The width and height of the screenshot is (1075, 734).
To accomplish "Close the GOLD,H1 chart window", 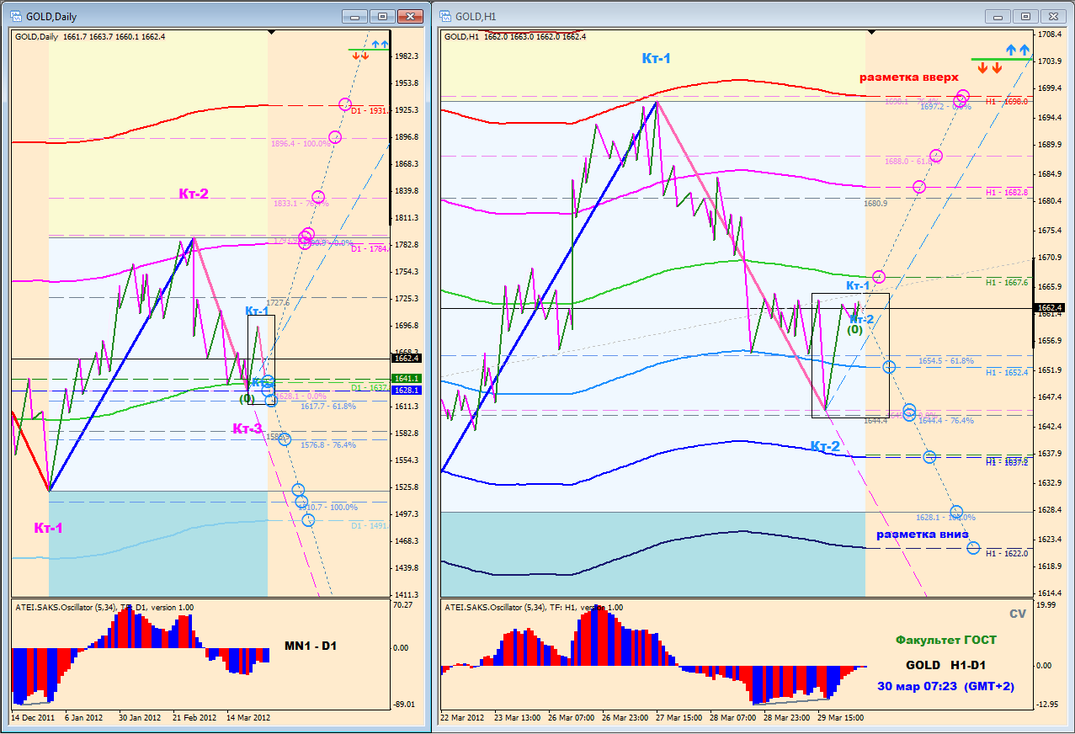I will 1053,15.
